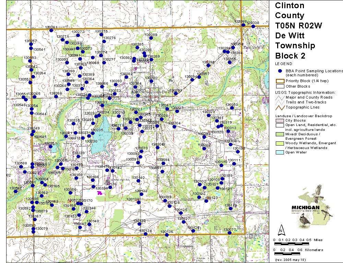
Task: Click the Woody Wetlands legend swatch
Action: point(280,143)
